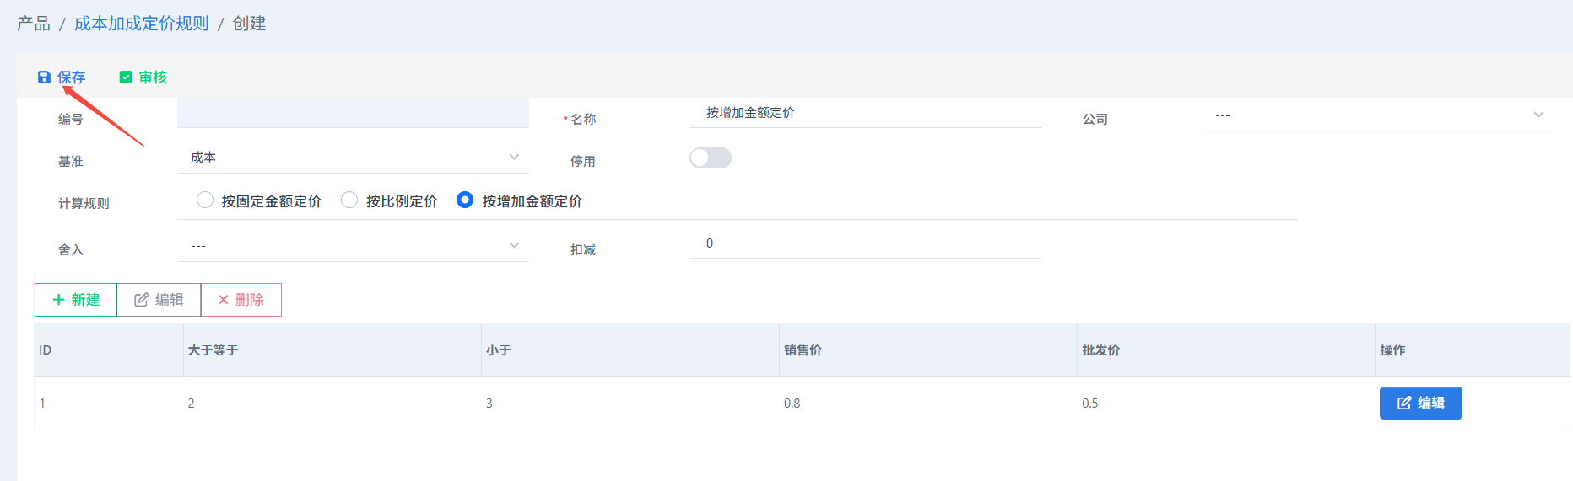Click the red X icon on 删除
Image resolution: width=1573 pixels, height=481 pixels.
tap(224, 300)
